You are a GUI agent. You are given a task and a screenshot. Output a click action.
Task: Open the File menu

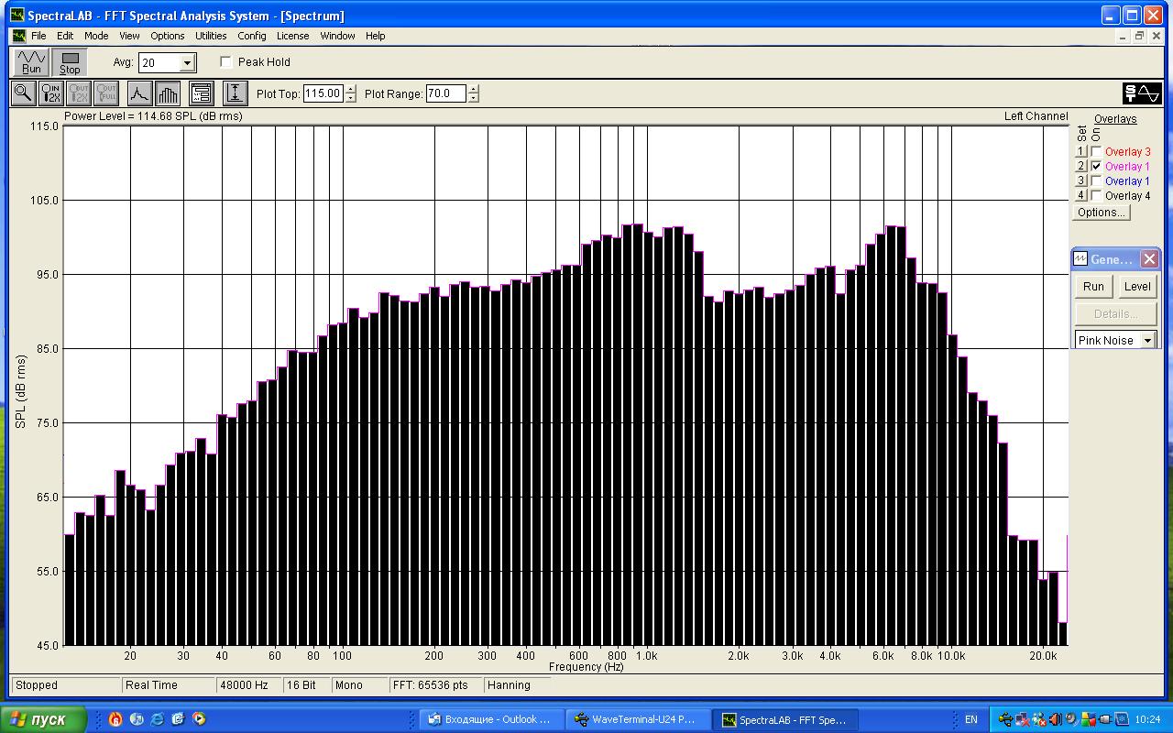[x=38, y=36]
